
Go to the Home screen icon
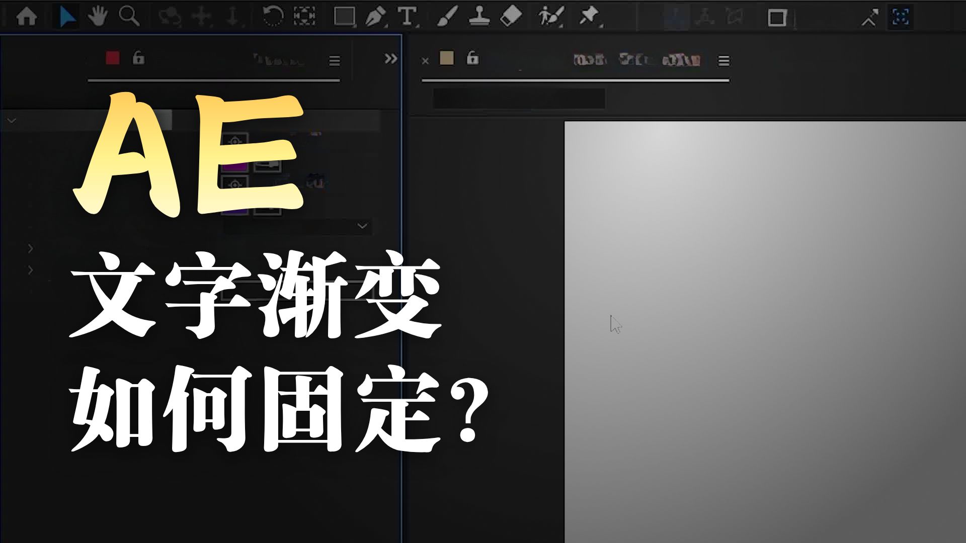26,17
